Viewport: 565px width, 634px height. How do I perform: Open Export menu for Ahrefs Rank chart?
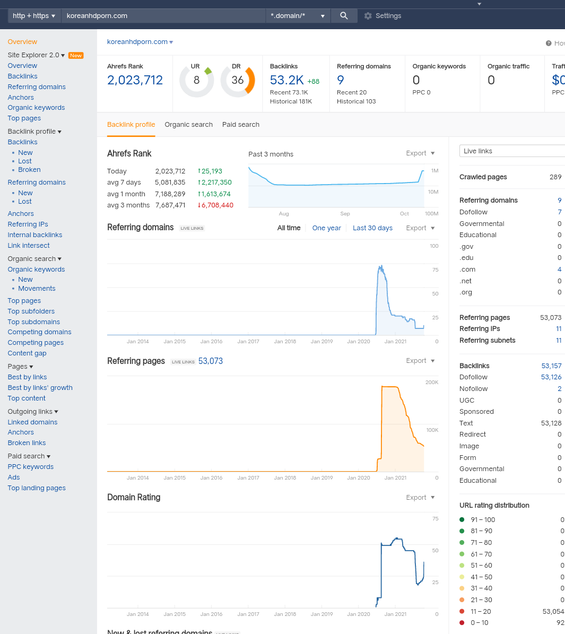[420, 153]
